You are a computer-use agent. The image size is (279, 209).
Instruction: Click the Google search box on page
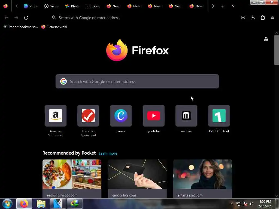(137, 81)
